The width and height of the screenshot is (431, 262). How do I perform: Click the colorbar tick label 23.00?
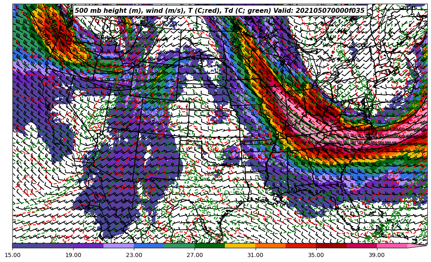tap(134, 255)
